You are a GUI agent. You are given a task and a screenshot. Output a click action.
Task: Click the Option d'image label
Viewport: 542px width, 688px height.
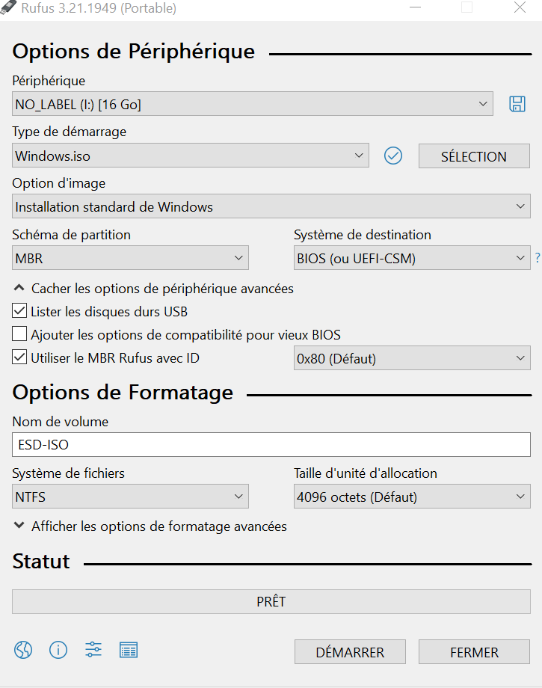pyautogui.click(x=59, y=183)
